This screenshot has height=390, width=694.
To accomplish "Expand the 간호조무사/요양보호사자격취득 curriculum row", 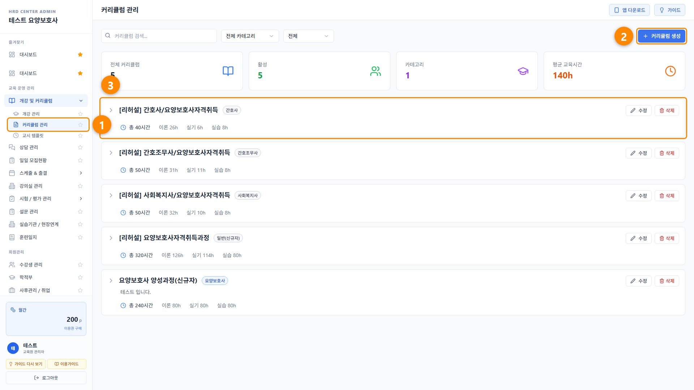I will pyautogui.click(x=111, y=153).
